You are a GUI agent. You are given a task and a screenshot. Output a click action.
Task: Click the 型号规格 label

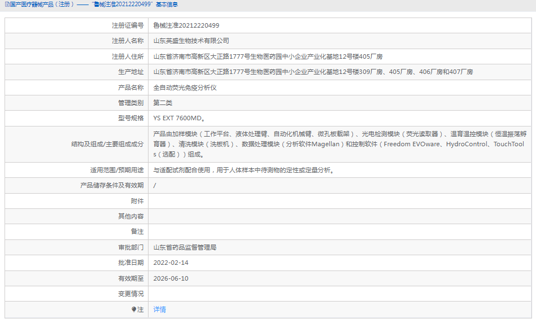pyautogui.click(x=131, y=118)
